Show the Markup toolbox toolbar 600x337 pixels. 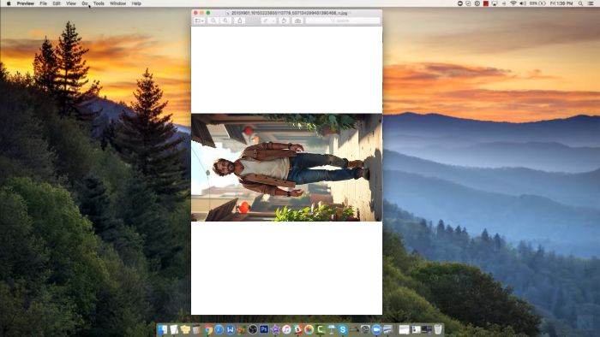[x=297, y=21]
